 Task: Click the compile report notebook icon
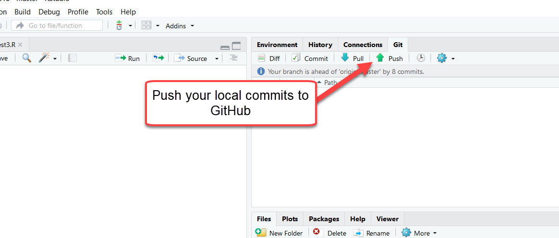point(73,58)
